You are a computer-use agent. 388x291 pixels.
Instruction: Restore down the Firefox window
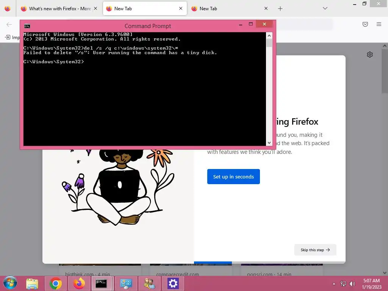pos(364,3)
